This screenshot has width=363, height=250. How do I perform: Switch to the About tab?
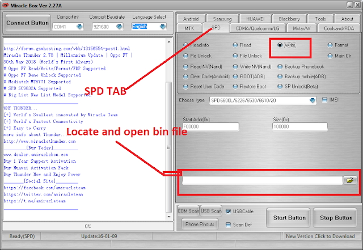click(x=347, y=19)
